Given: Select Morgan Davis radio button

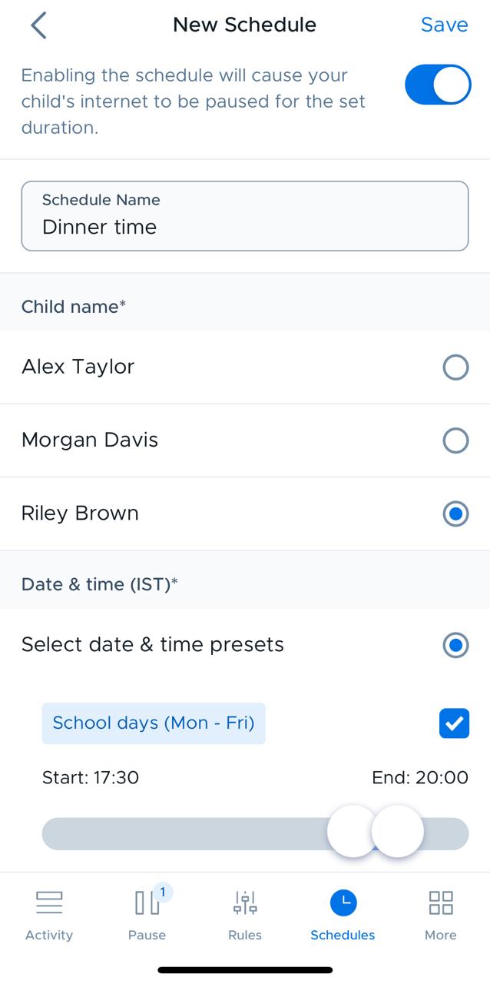Looking at the screenshot, I should pyautogui.click(x=455, y=440).
